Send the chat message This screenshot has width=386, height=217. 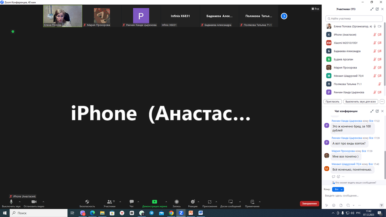coord(381,205)
